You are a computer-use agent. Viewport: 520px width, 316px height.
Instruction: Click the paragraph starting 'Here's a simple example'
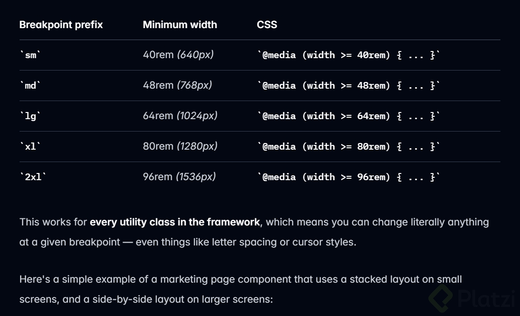coord(240,289)
